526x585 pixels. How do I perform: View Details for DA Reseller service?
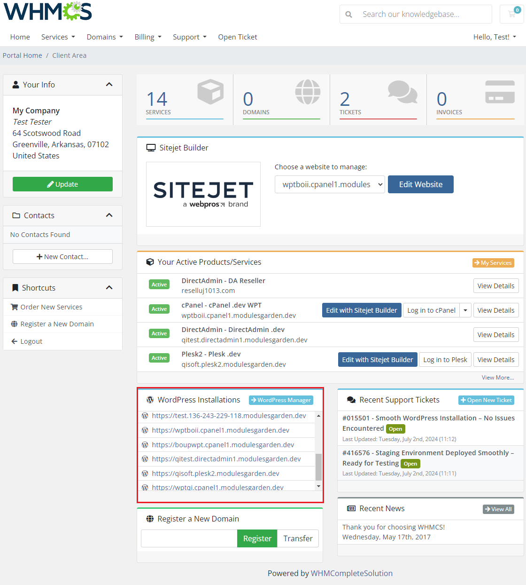point(496,286)
